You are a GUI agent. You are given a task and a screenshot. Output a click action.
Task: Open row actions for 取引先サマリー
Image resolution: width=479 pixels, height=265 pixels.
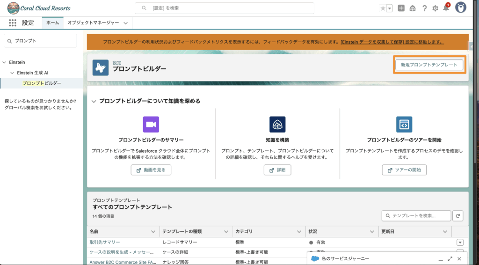tap(459, 242)
